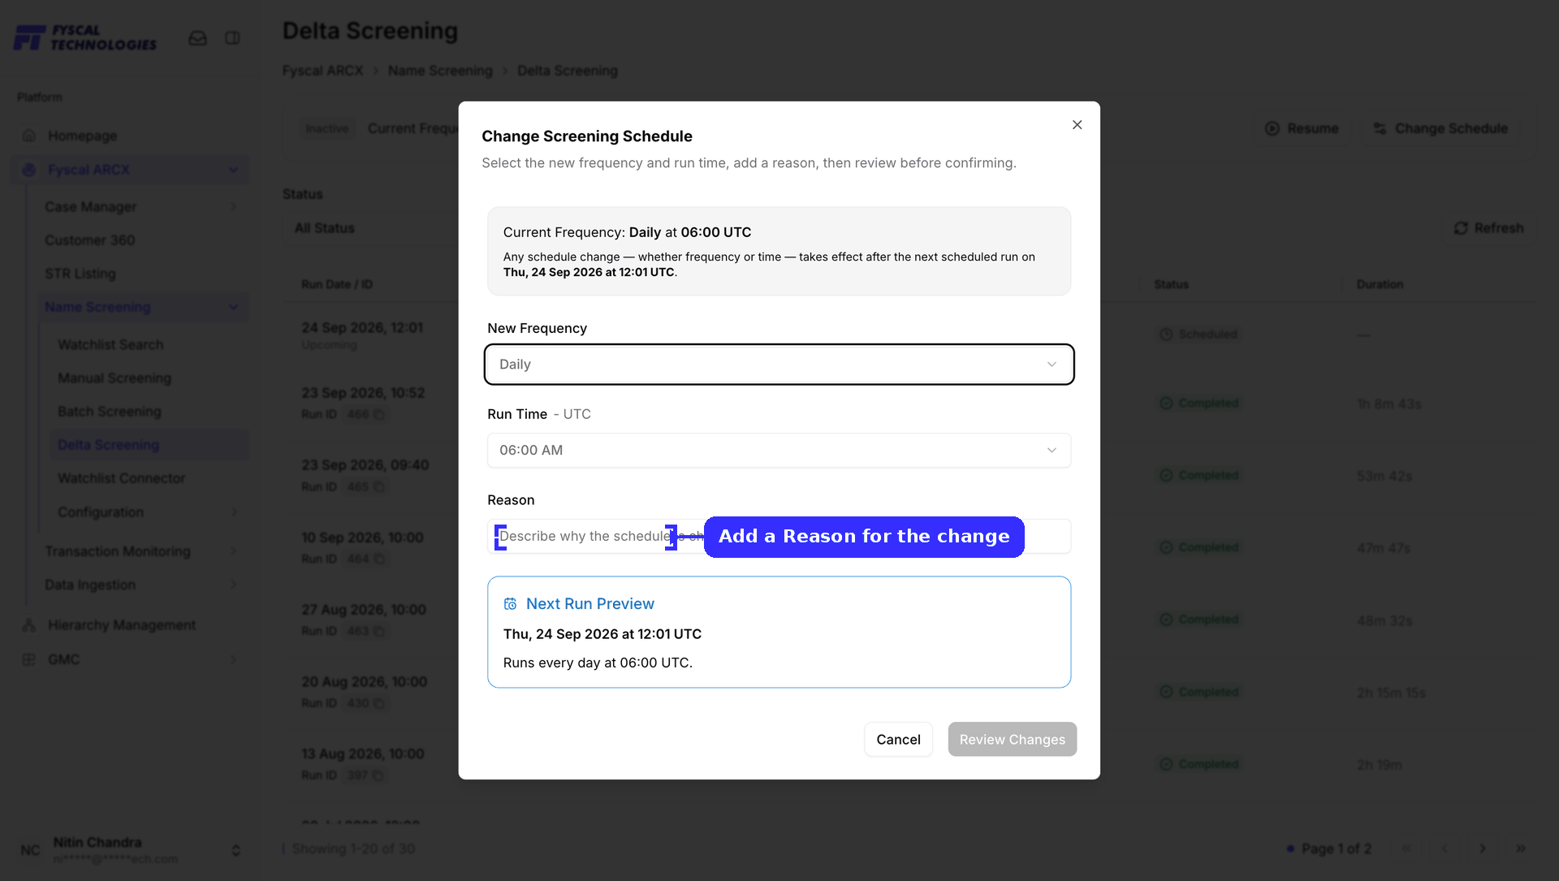
Task: Copy Run ID 466 icon
Action: 378,415
